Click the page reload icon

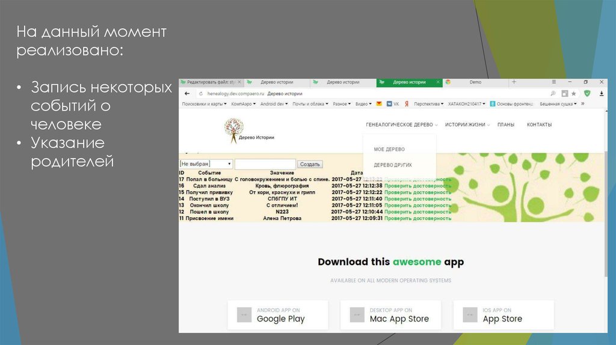201,94
